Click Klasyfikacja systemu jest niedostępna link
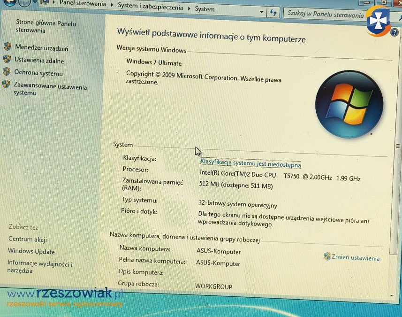Screen dimensions: 402x317 [250, 163]
